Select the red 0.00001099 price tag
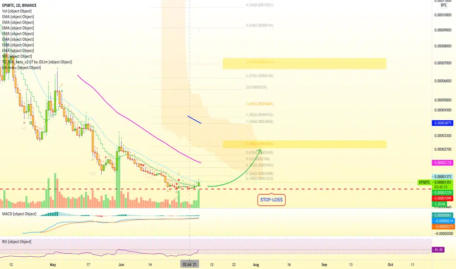This screenshot has width=456, height=269. click(x=442, y=199)
